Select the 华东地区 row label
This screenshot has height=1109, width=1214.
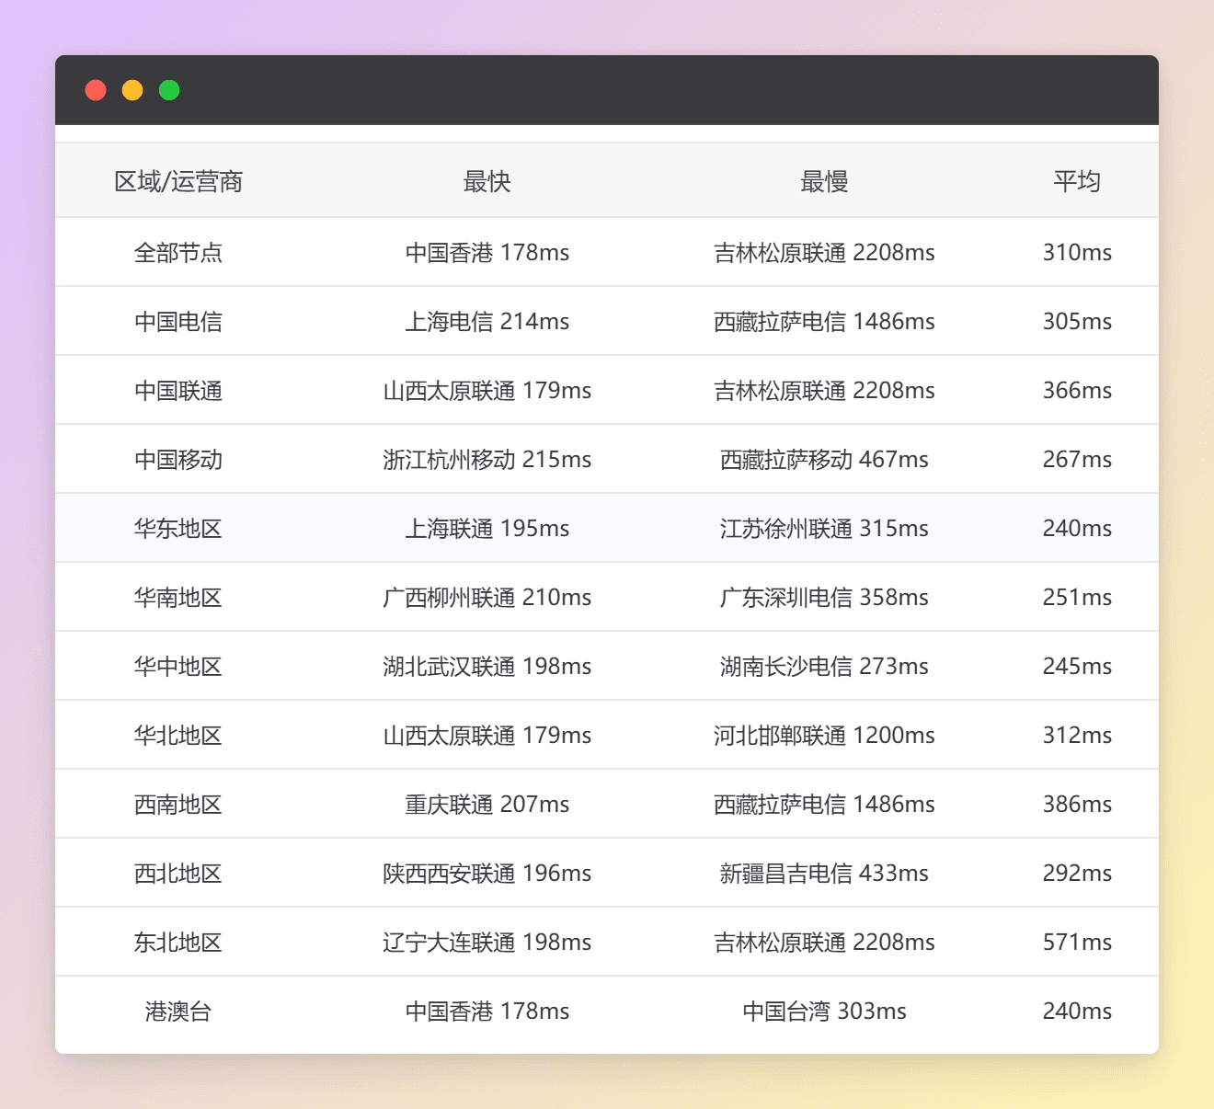(x=178, y=528)
